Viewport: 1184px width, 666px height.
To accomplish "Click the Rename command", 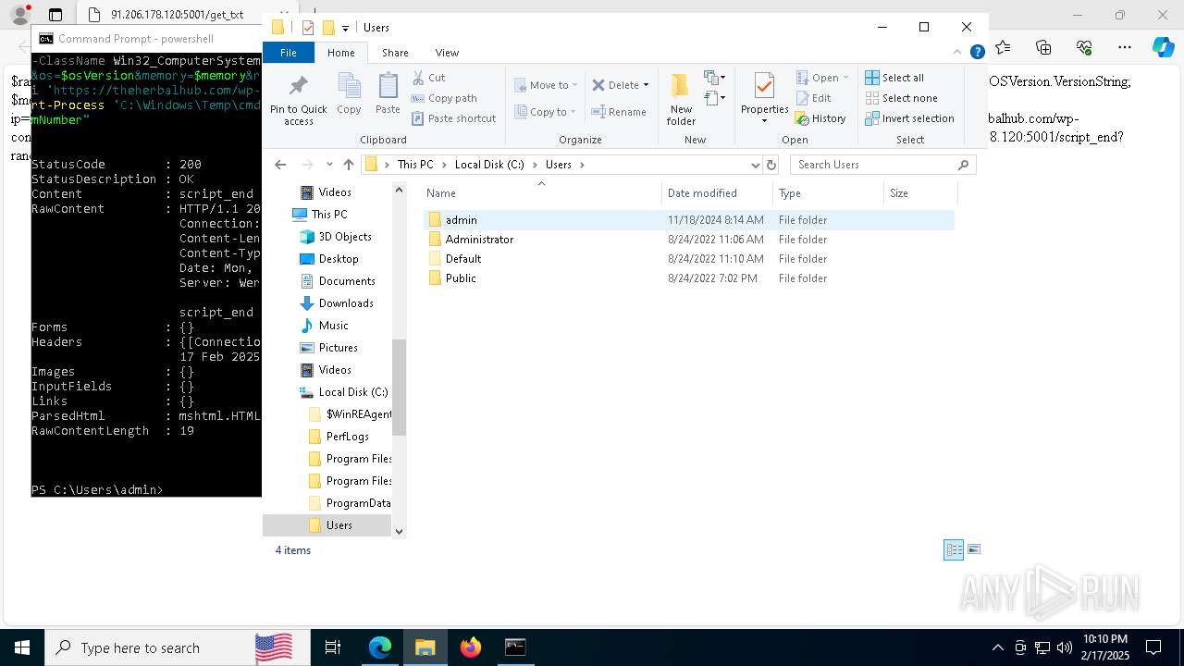I will pyautogui.click(x=620, y=112).
